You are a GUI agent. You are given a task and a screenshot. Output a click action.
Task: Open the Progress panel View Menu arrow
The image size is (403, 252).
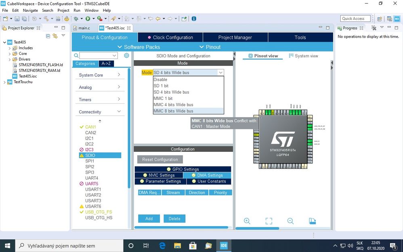point(382,27)
